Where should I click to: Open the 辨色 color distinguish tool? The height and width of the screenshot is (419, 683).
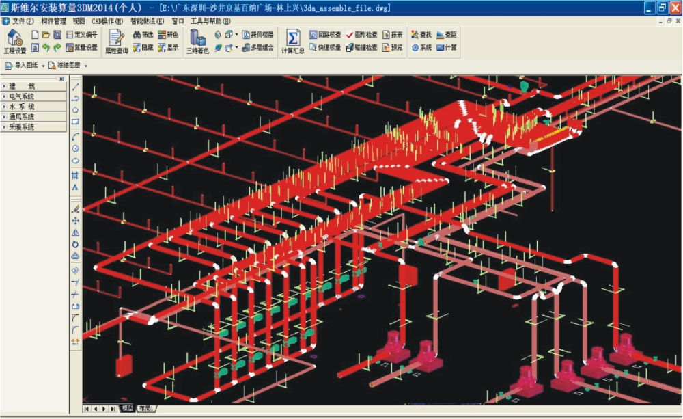point(168,35)
